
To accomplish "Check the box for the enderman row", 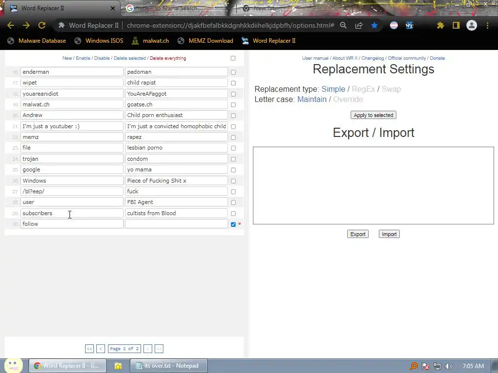I will pyautogui.click(x=233, y=72).
